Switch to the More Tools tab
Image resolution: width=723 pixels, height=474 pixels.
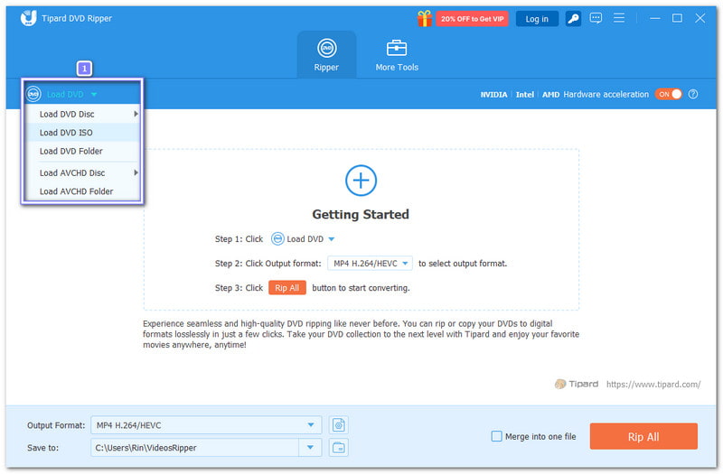click(397, 54)
